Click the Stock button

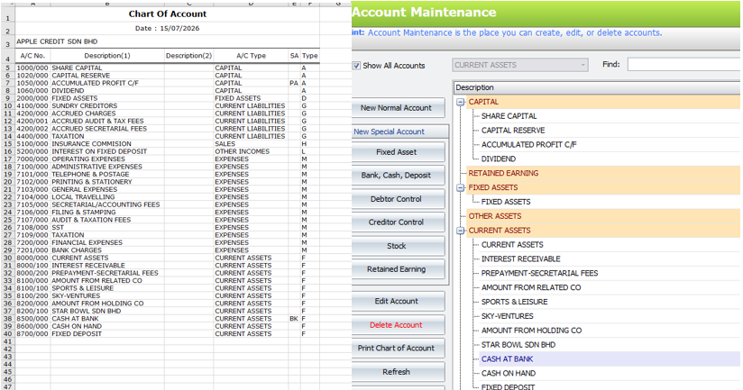pos(396,246)
